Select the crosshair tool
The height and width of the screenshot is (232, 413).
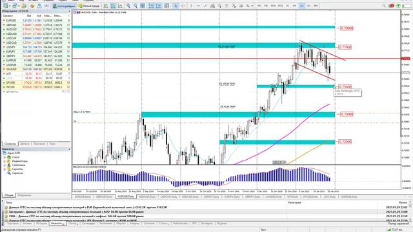[183, 6]
